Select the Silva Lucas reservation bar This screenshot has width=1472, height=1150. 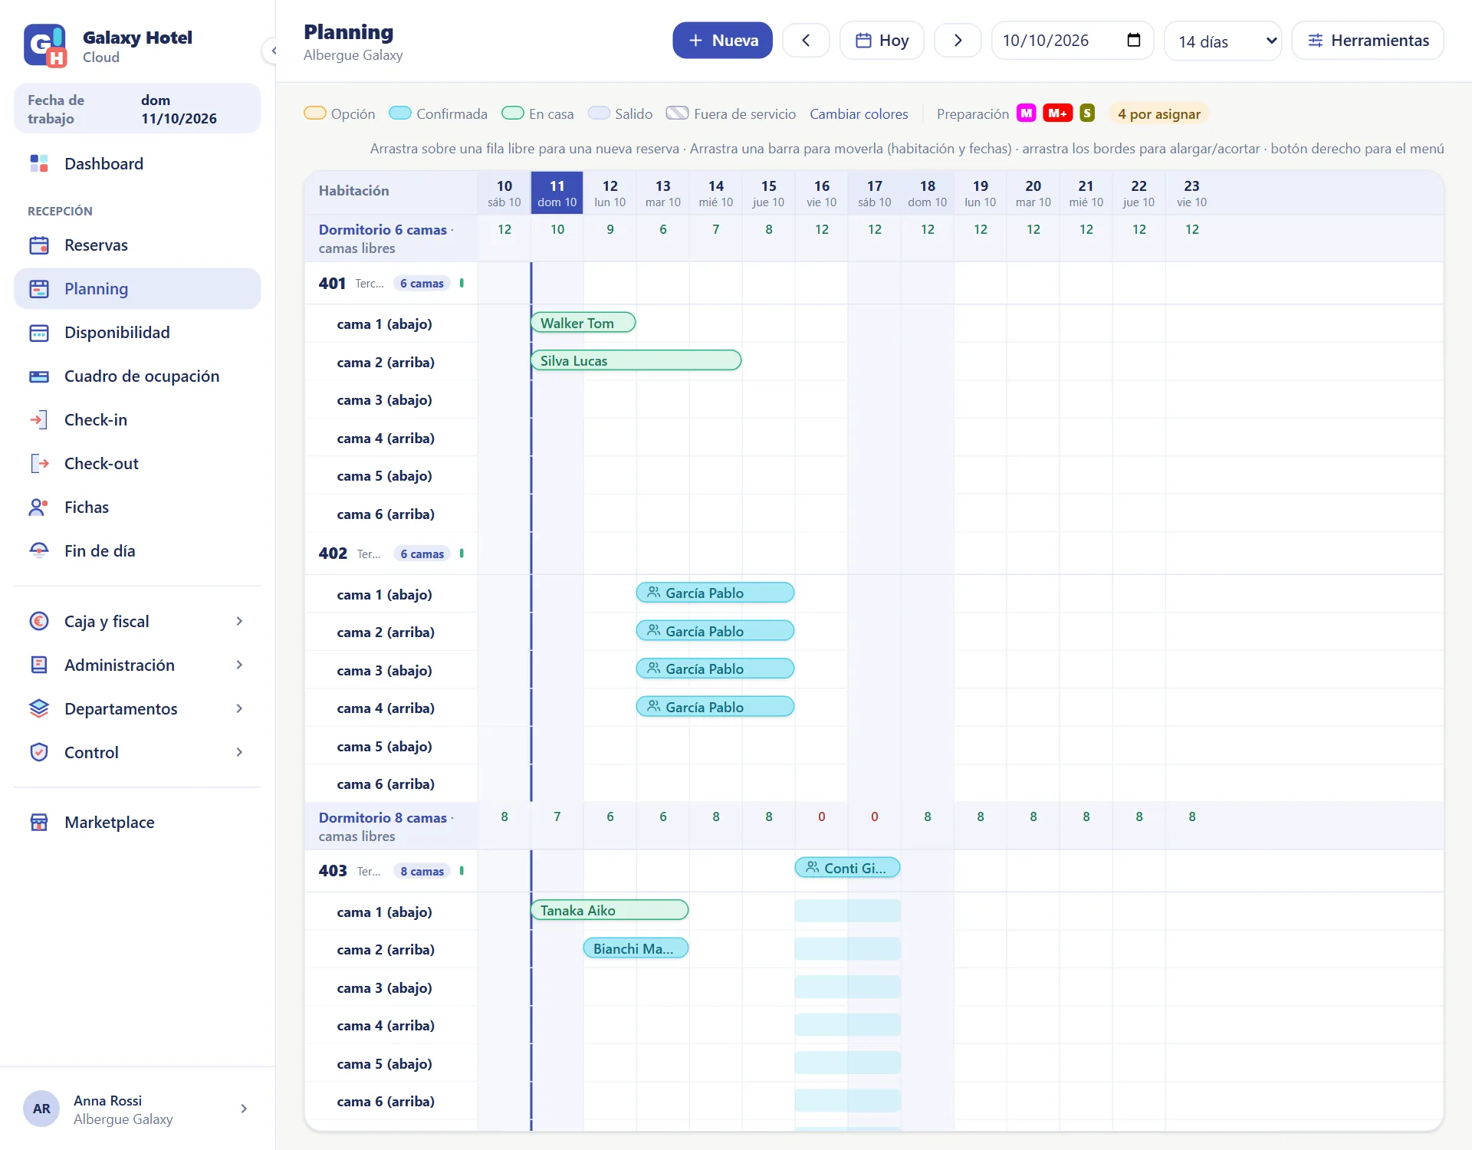(636, 360)
